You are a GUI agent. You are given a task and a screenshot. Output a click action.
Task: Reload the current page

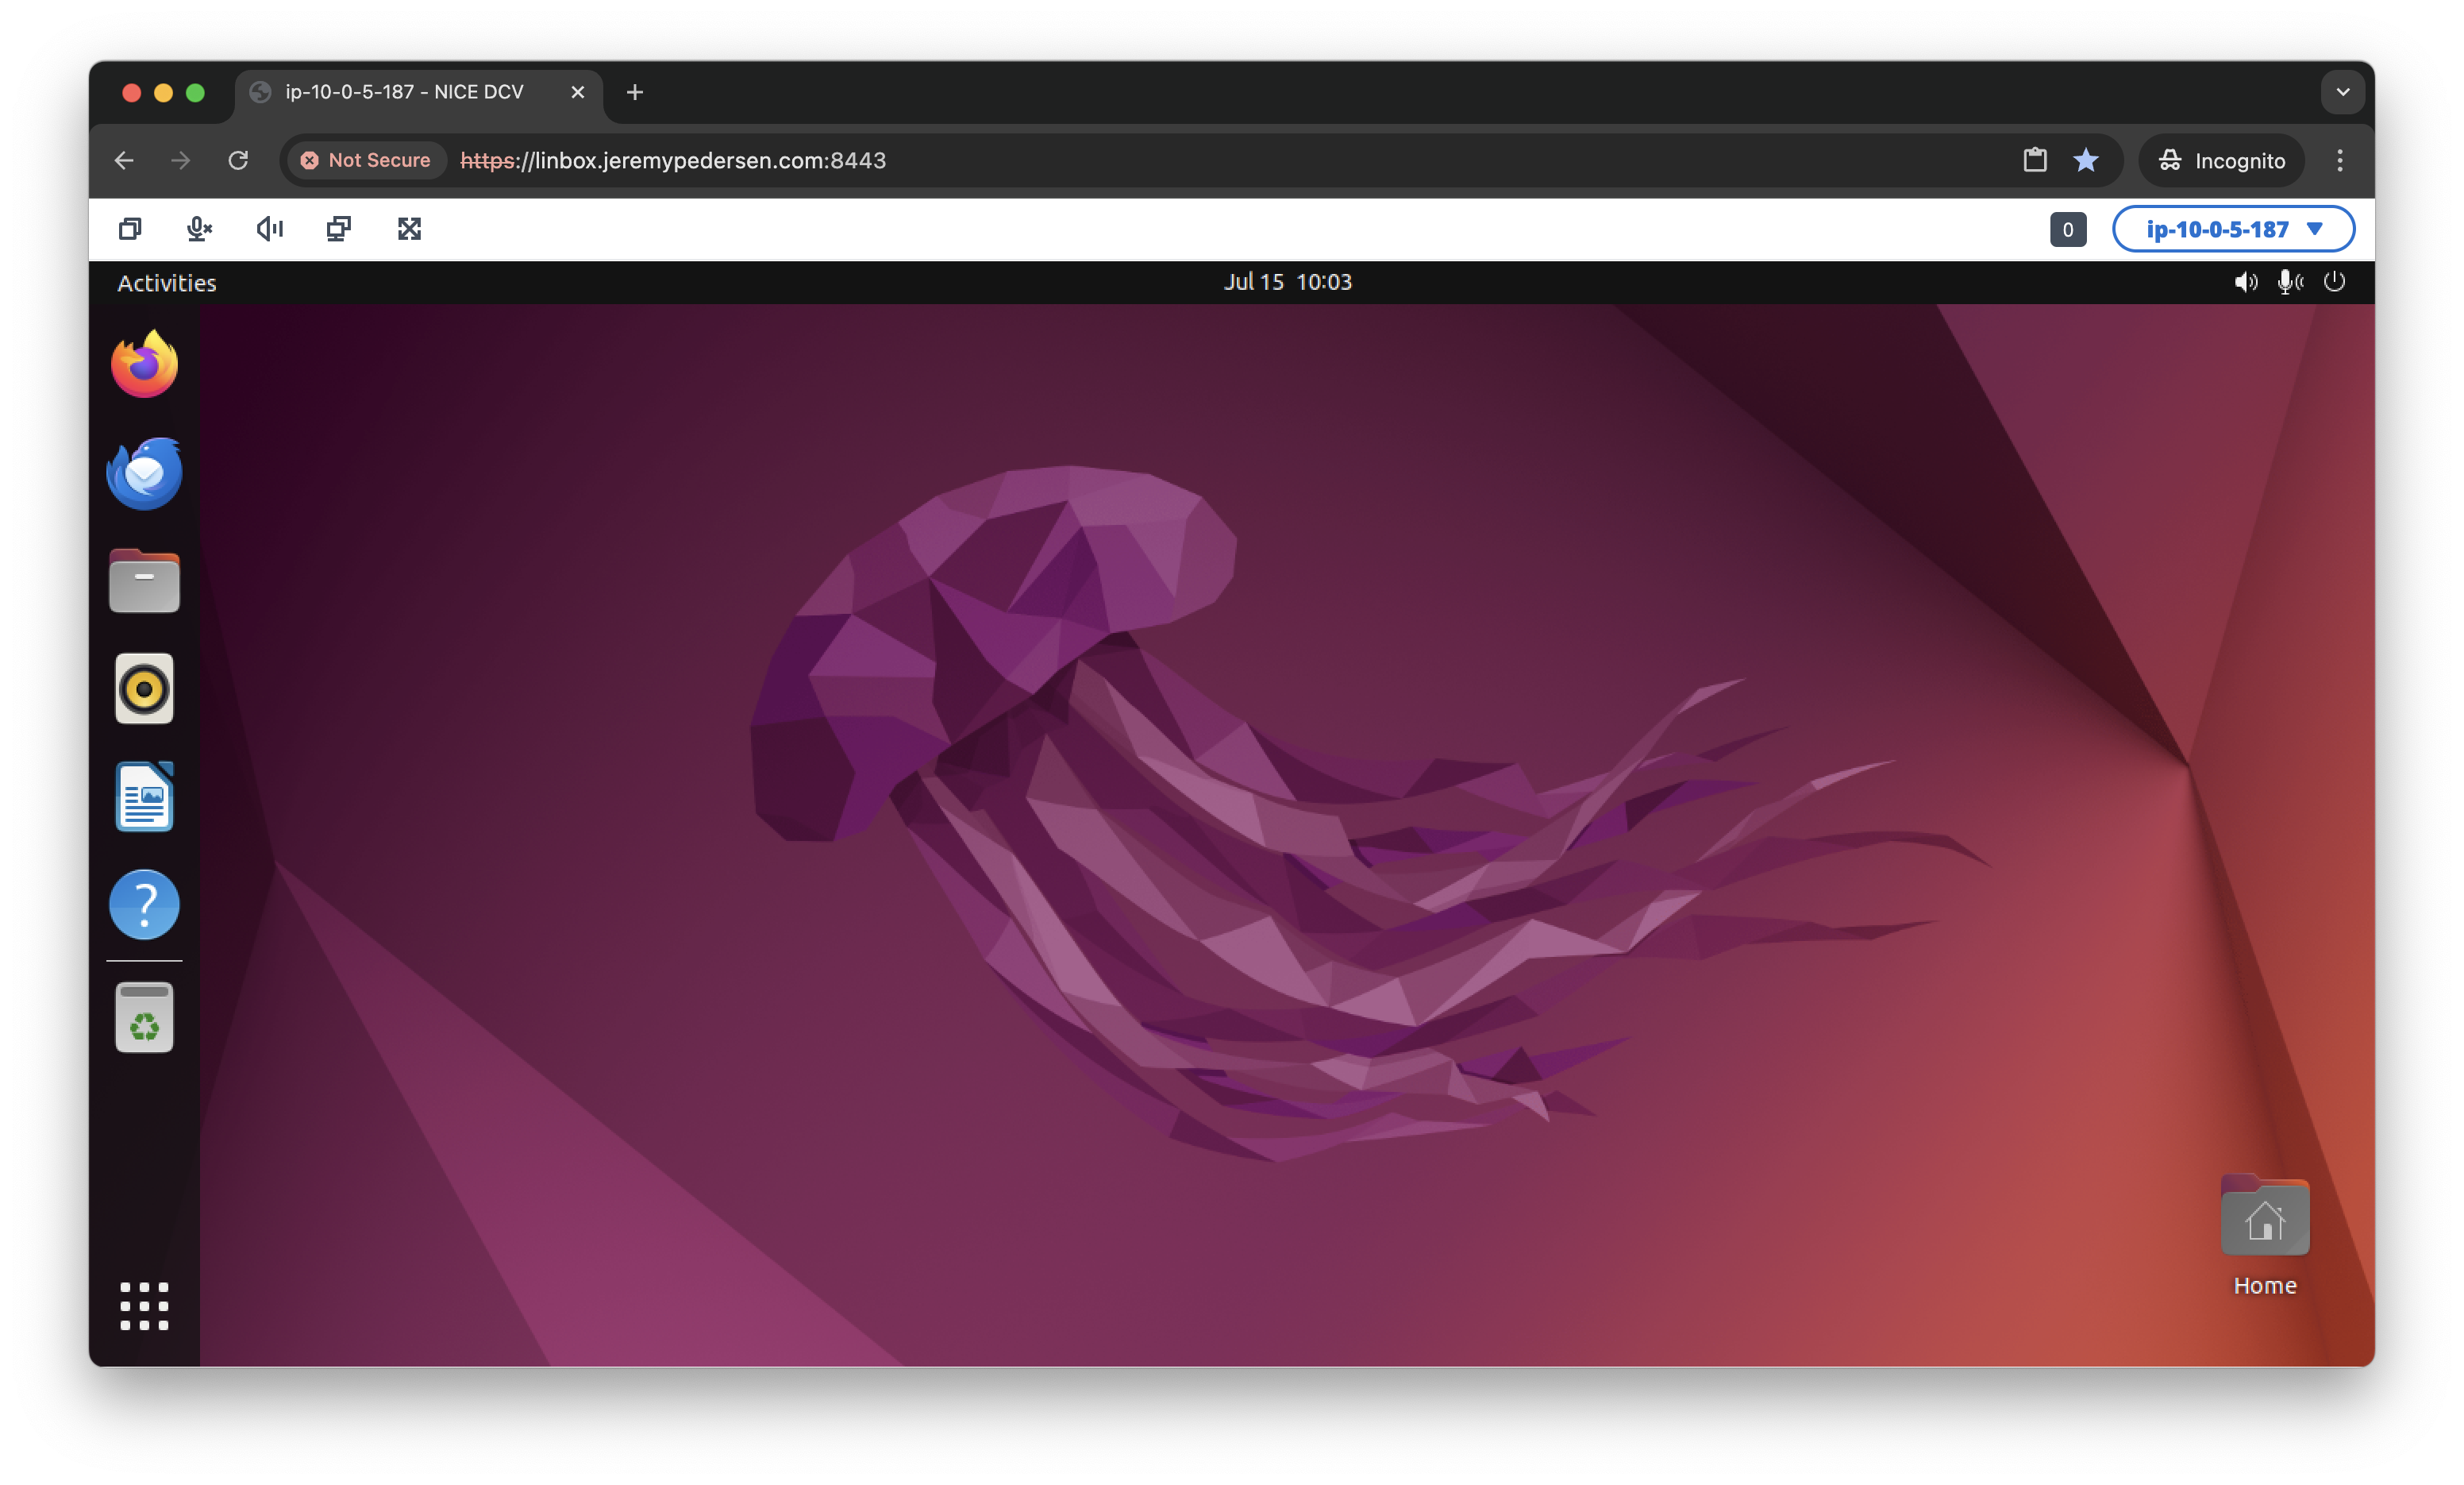[x=238, y=160]
